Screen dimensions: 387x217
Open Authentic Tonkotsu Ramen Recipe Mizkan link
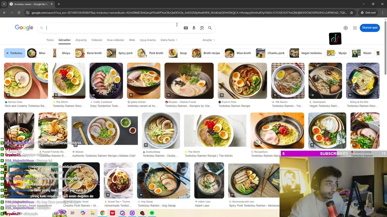[104, 156]
